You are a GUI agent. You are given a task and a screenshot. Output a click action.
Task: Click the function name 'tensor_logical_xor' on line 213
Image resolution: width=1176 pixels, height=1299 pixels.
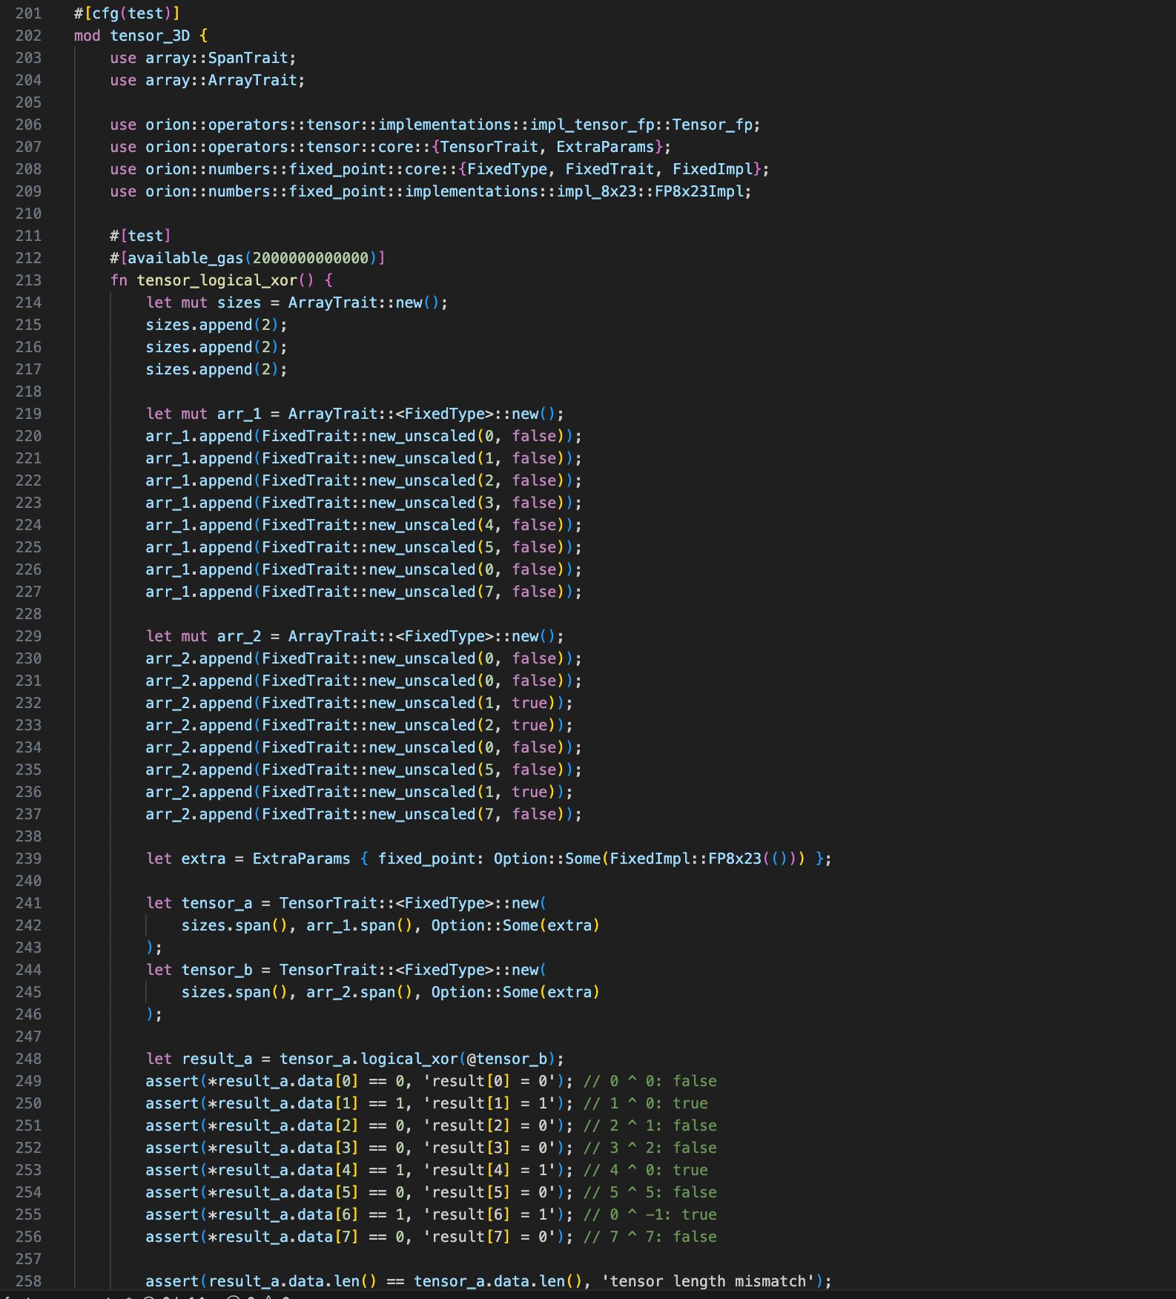217,280
